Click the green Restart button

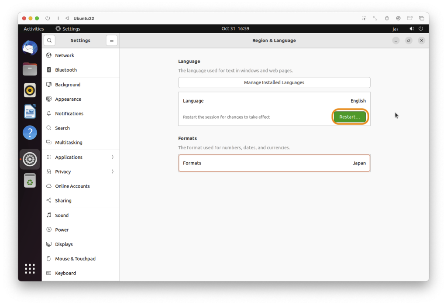click(350, 117)
